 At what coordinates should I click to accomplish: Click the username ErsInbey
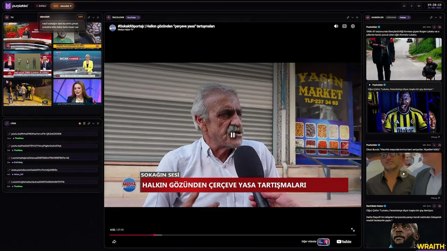click(x=18, y=162)
